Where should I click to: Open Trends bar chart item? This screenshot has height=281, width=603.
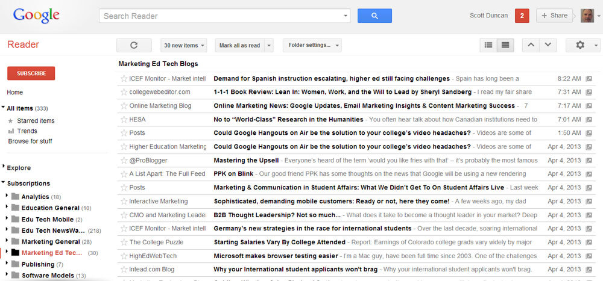pos(23,131)
